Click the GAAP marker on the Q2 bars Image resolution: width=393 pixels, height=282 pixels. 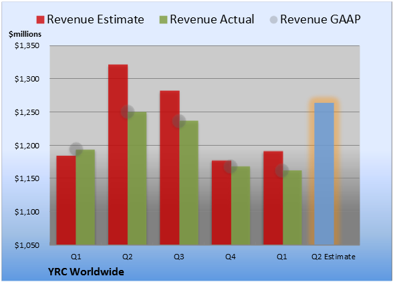(x=128, y=112)
